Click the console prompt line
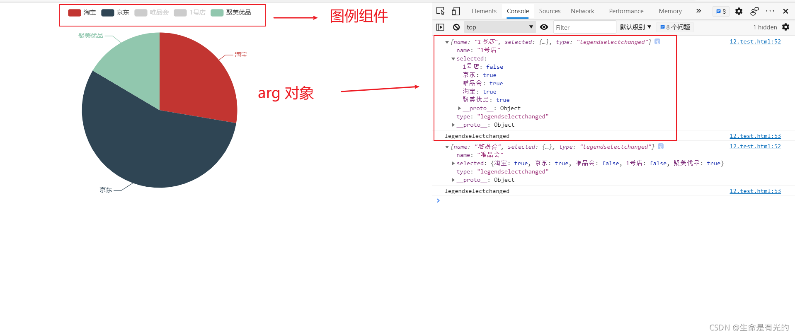 613,201
